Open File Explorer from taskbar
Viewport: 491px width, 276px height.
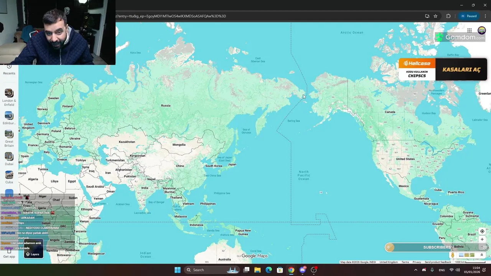(257, 270)
